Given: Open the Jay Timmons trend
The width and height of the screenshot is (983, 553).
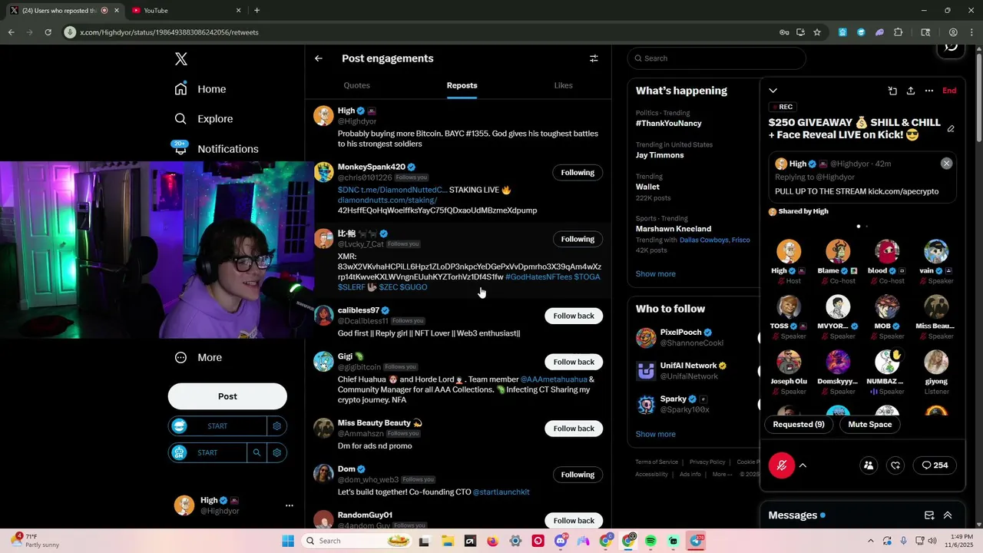Looking at the screenshot, I should 660,155.
